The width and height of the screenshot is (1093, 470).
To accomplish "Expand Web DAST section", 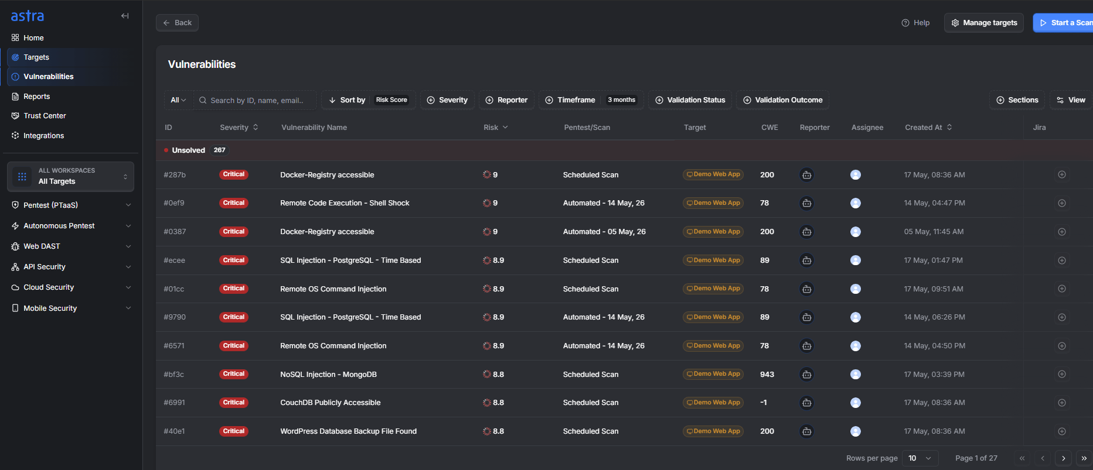I will [x=70, y=246].
